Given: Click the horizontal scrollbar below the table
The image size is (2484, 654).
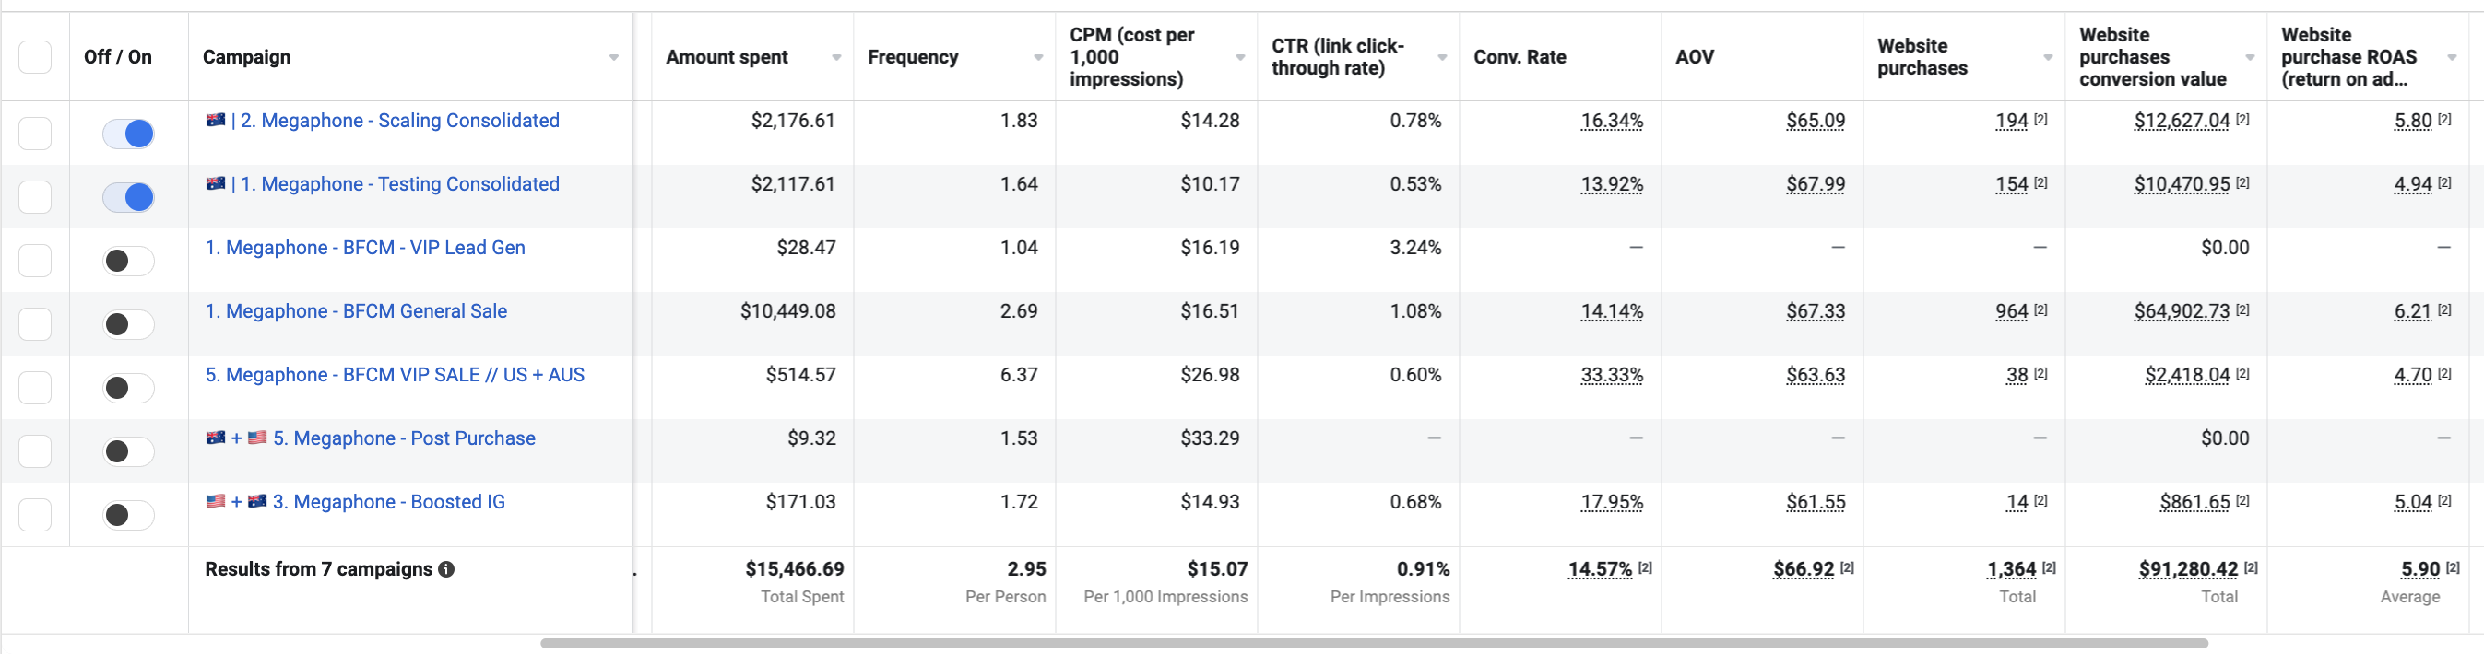Looking at the screenshot, I should click(1373, 643).
